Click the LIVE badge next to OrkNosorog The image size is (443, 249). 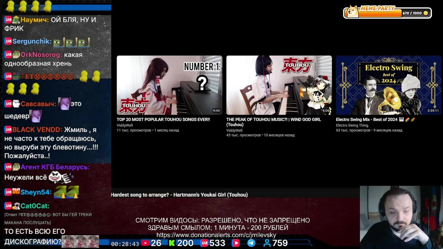[x=8, y=55]
